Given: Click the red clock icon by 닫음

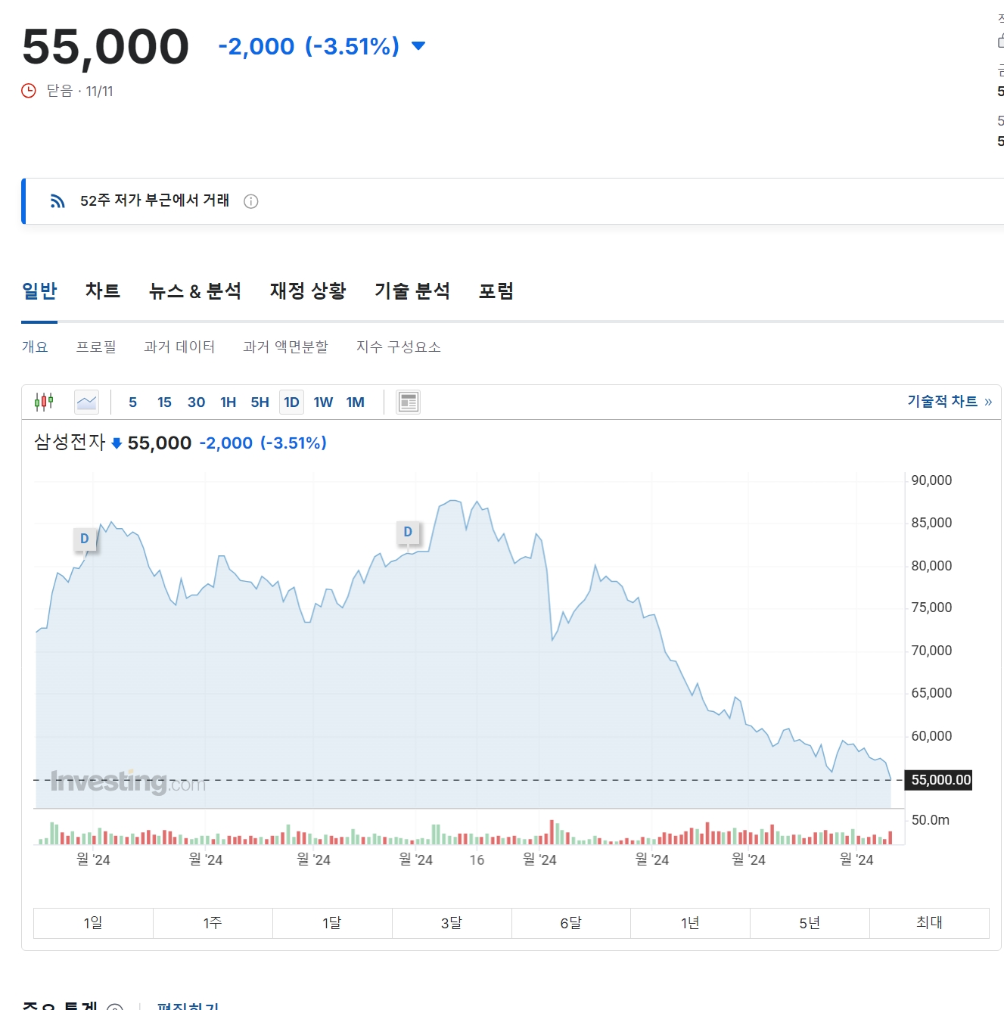Looking at the screenshot, I should point(29,91).
